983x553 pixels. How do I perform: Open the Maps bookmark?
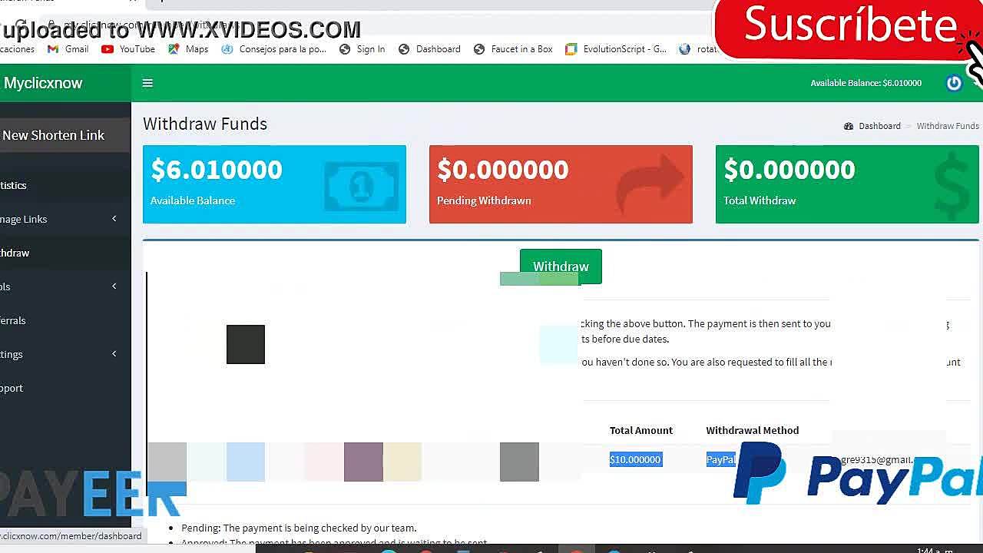click(x=188, y=49)
